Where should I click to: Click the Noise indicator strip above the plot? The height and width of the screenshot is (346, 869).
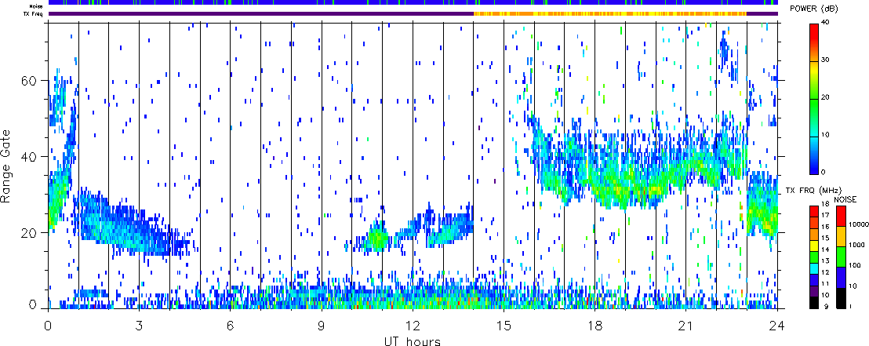[413, 3]
